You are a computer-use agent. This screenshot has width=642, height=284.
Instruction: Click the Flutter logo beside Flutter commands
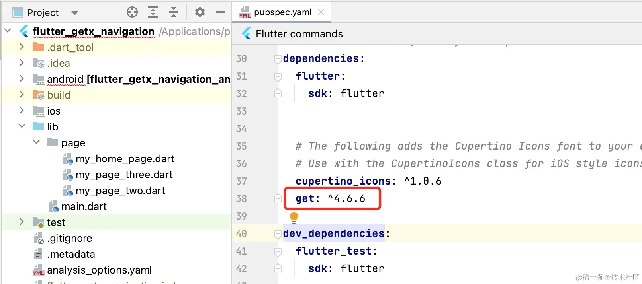pos(247,34)
